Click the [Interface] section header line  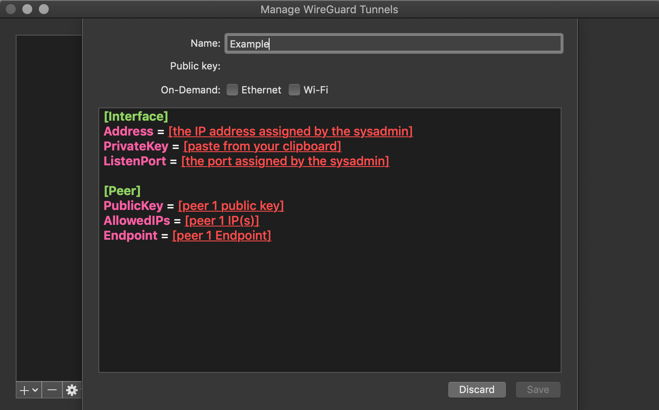pos(136,117)
